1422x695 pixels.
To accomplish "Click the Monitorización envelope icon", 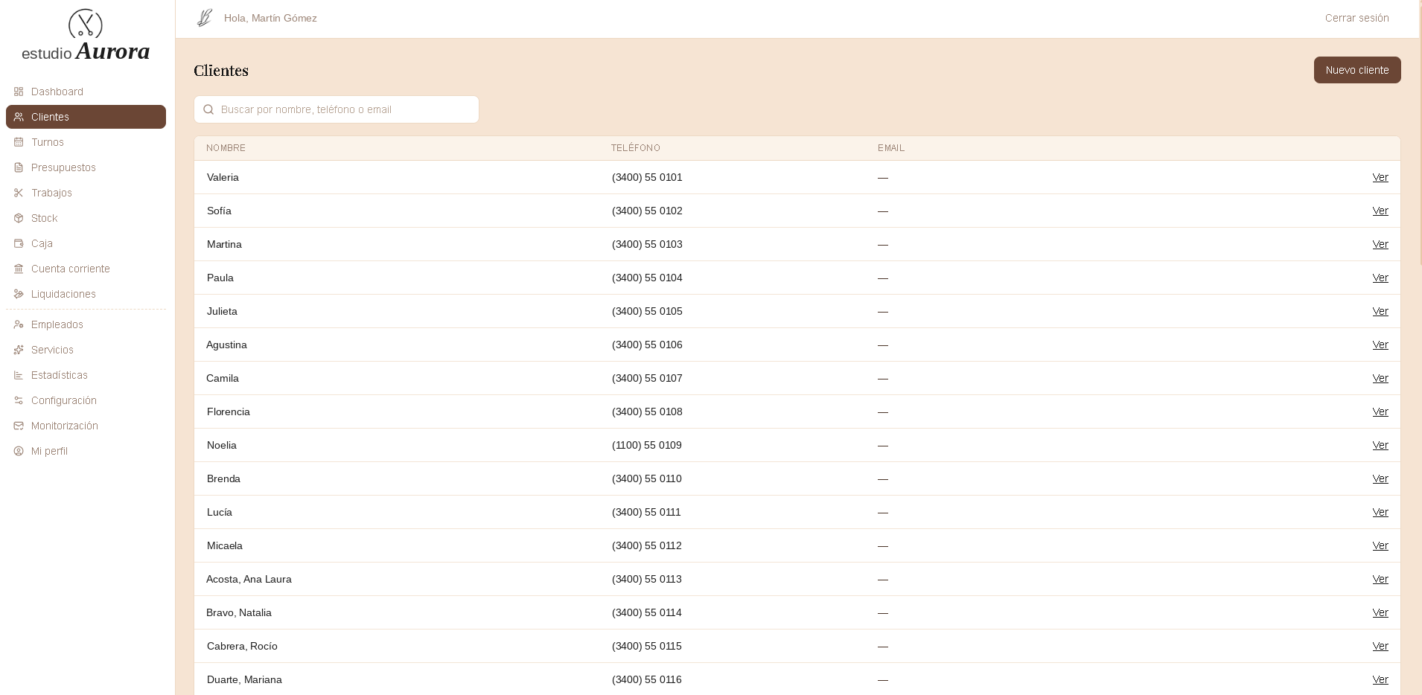I will click(x=19, y=426).
